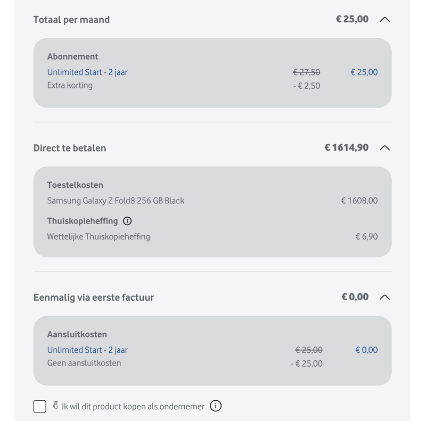Click the Eenmalig via eerste factuur heading
The image size is (426, 421).
click(94, 298)
